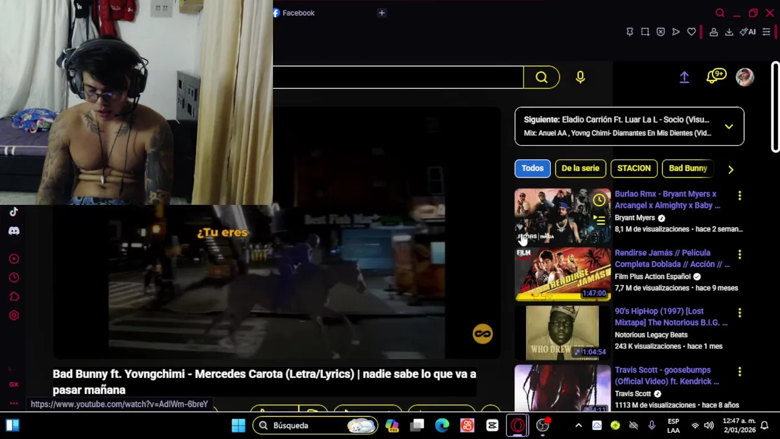Screen dimensions: 780x439
Task: Add page to bookmarks with heart icon
Action: (x=691, y=32)
